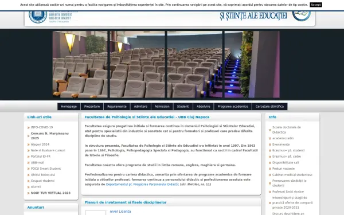Open the Evenimente link
This screenshot has height=215, width=344.
(281, 144)
